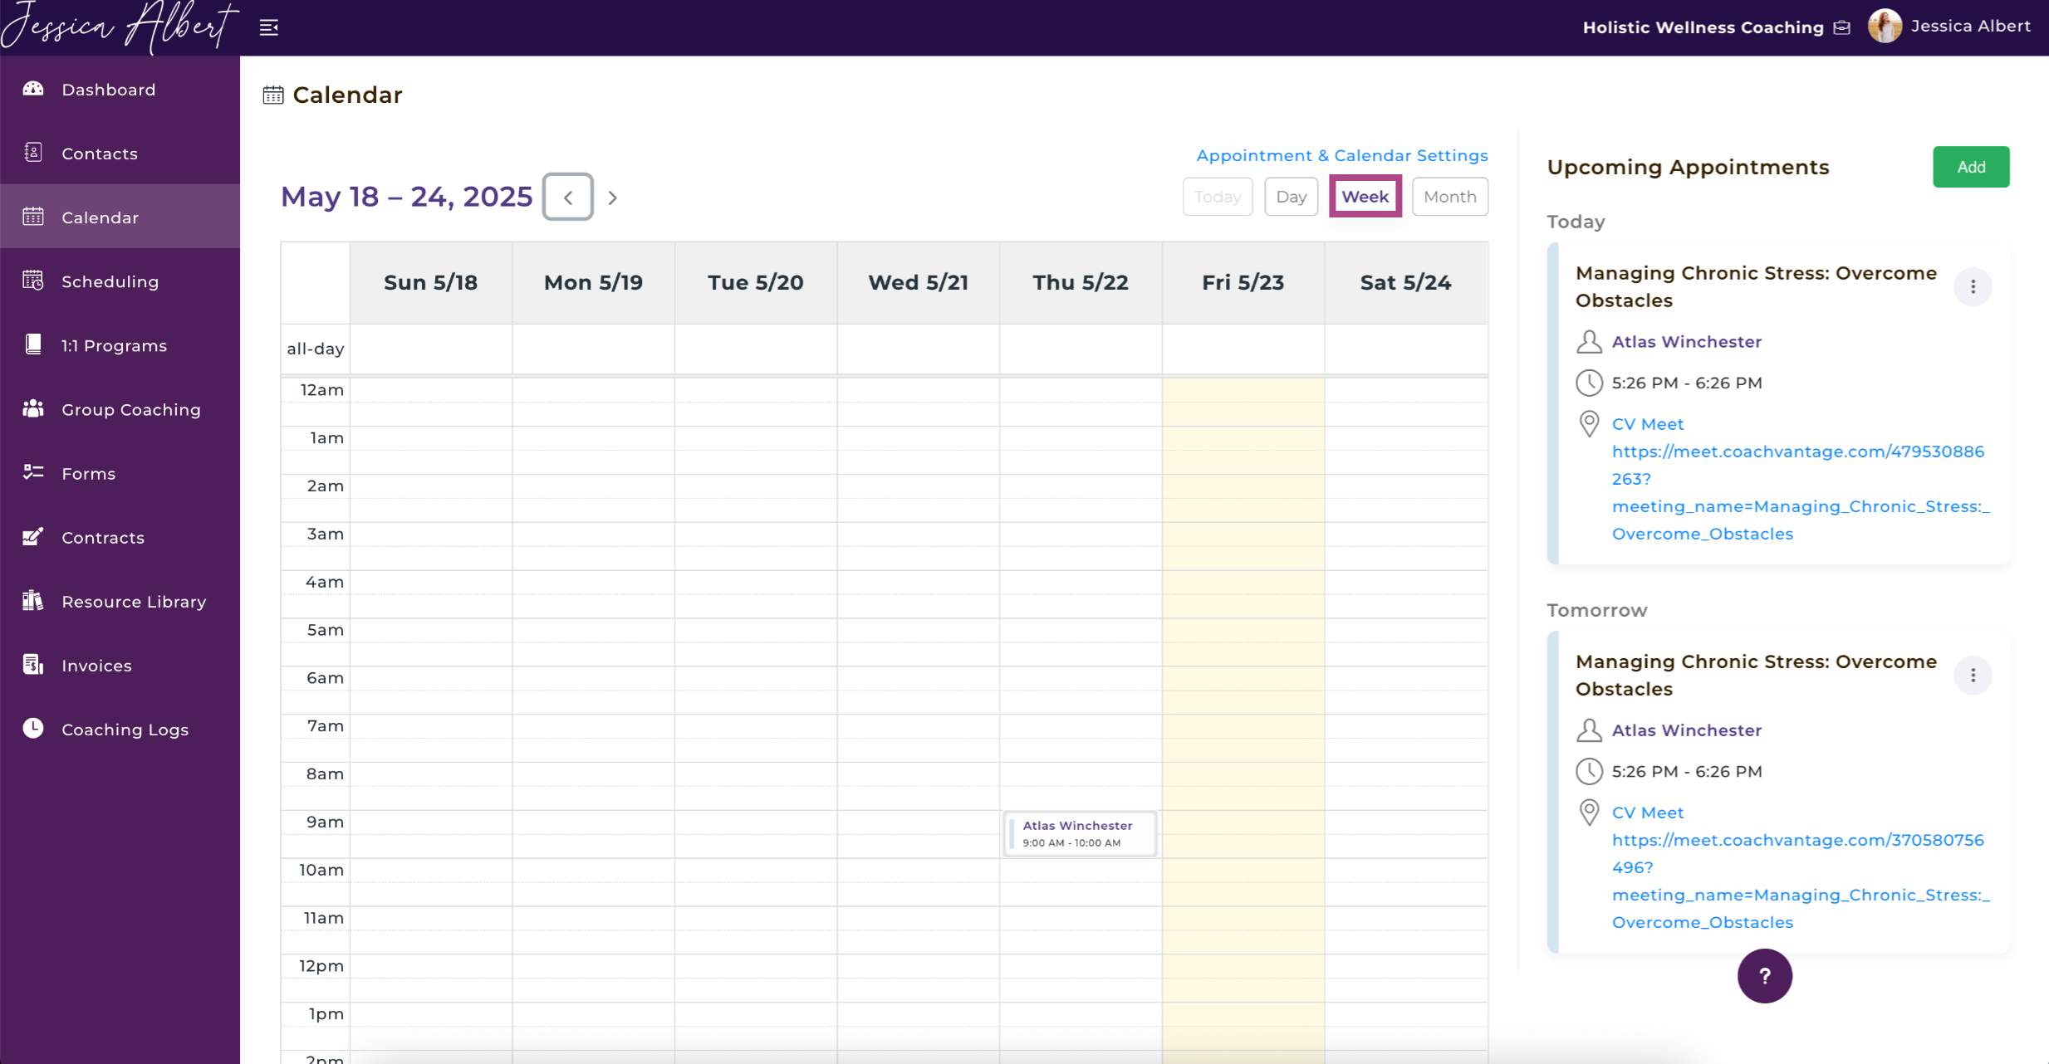Click the Mon 5/19 column header

pos(593,282)
